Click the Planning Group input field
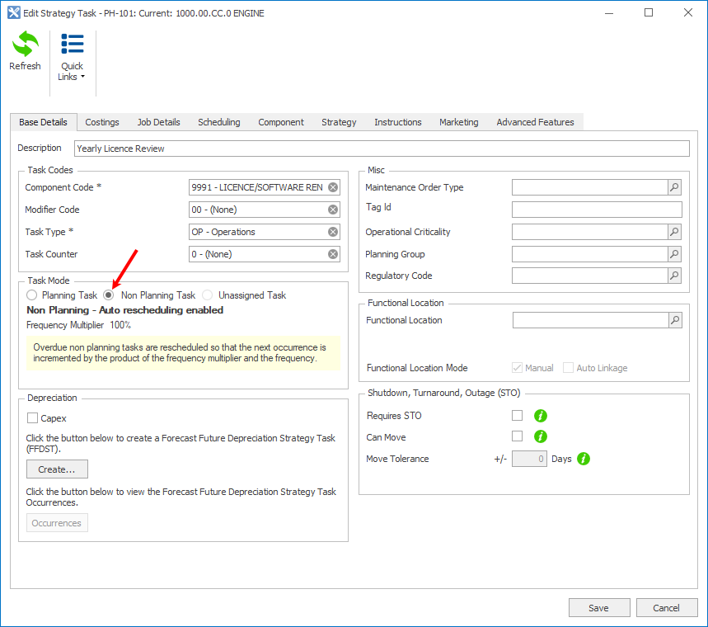Screen dimensions: 708x627 click(x=589, y=254)
